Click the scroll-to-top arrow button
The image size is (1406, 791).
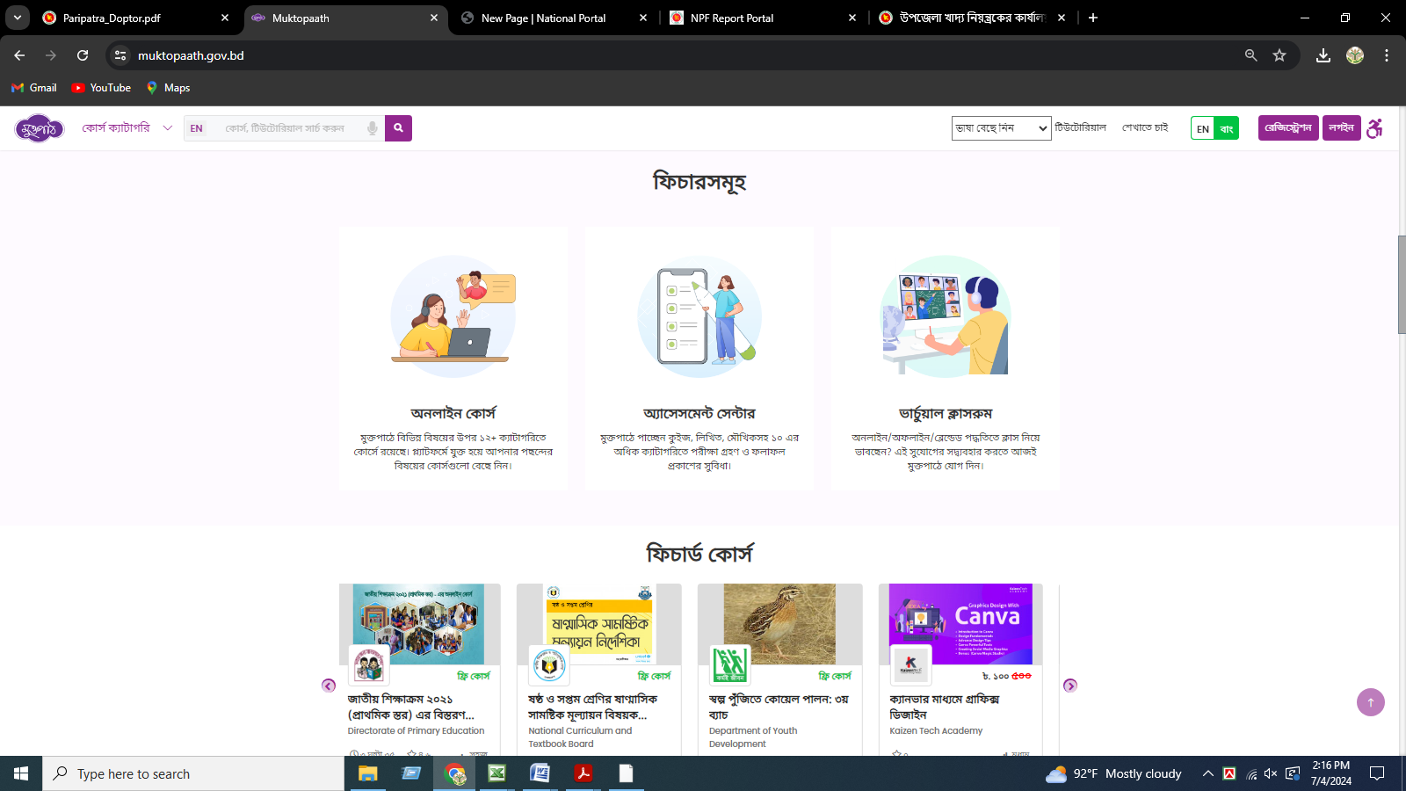pyautogui.click(x=1370, y=702)
